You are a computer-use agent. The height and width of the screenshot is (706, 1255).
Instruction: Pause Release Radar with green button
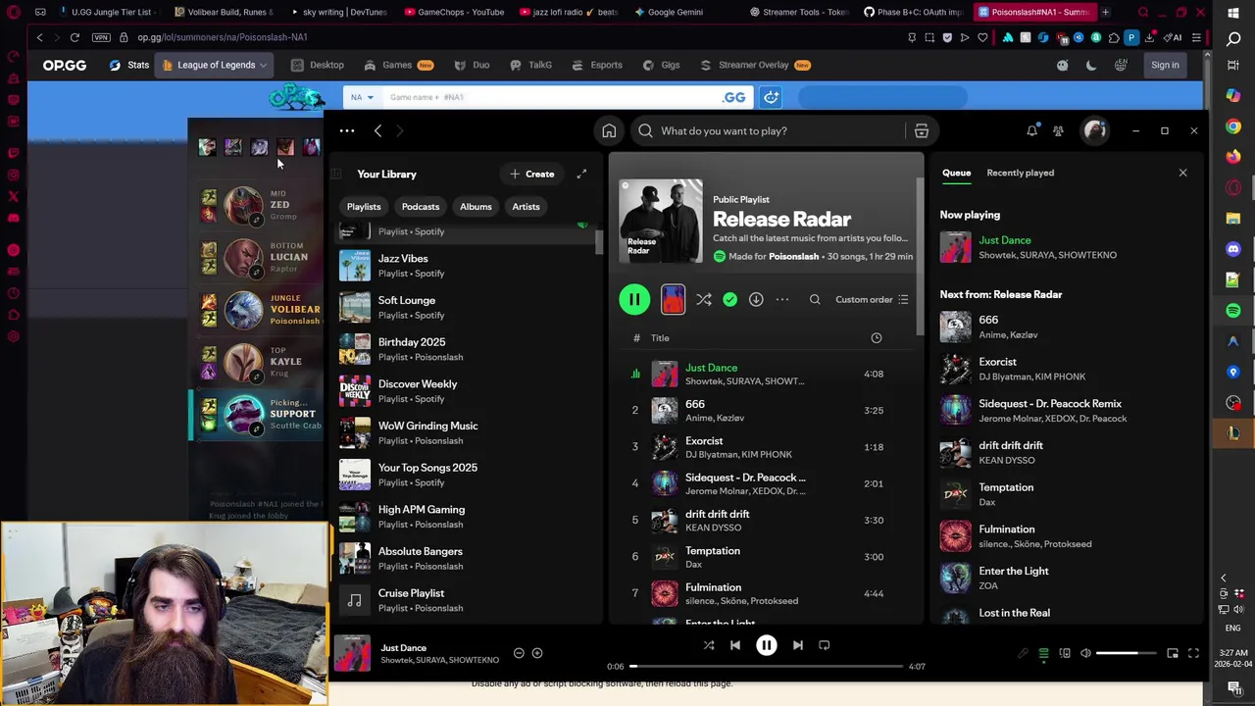pos(634,300)
